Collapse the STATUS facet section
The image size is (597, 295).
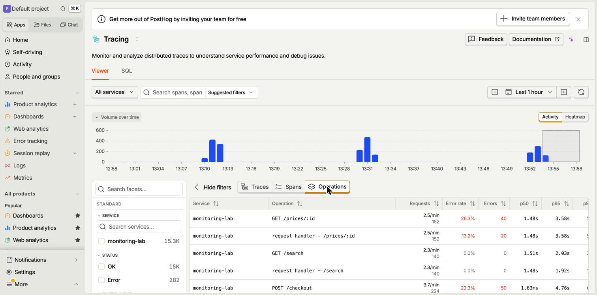107,255
